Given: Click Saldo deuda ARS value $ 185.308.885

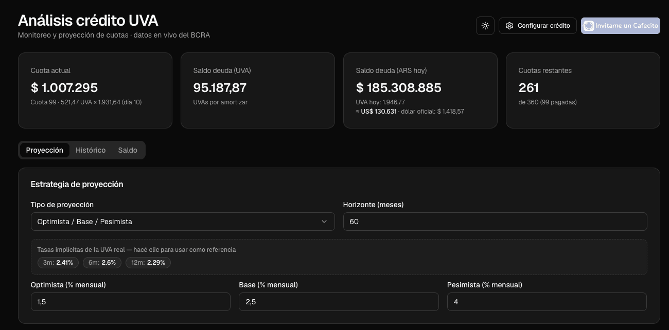Looking at the screenshot, I should 399,88.
